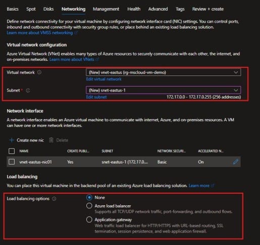
Task: Open the Review + create tab
Action: pyautogui.click(x=208, y=9)
